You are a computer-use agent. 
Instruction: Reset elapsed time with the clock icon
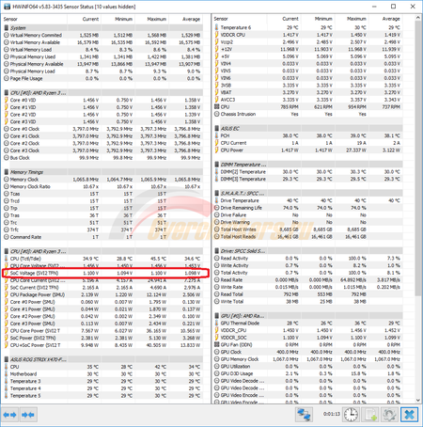pyautogui.click(x=352, y=415)
